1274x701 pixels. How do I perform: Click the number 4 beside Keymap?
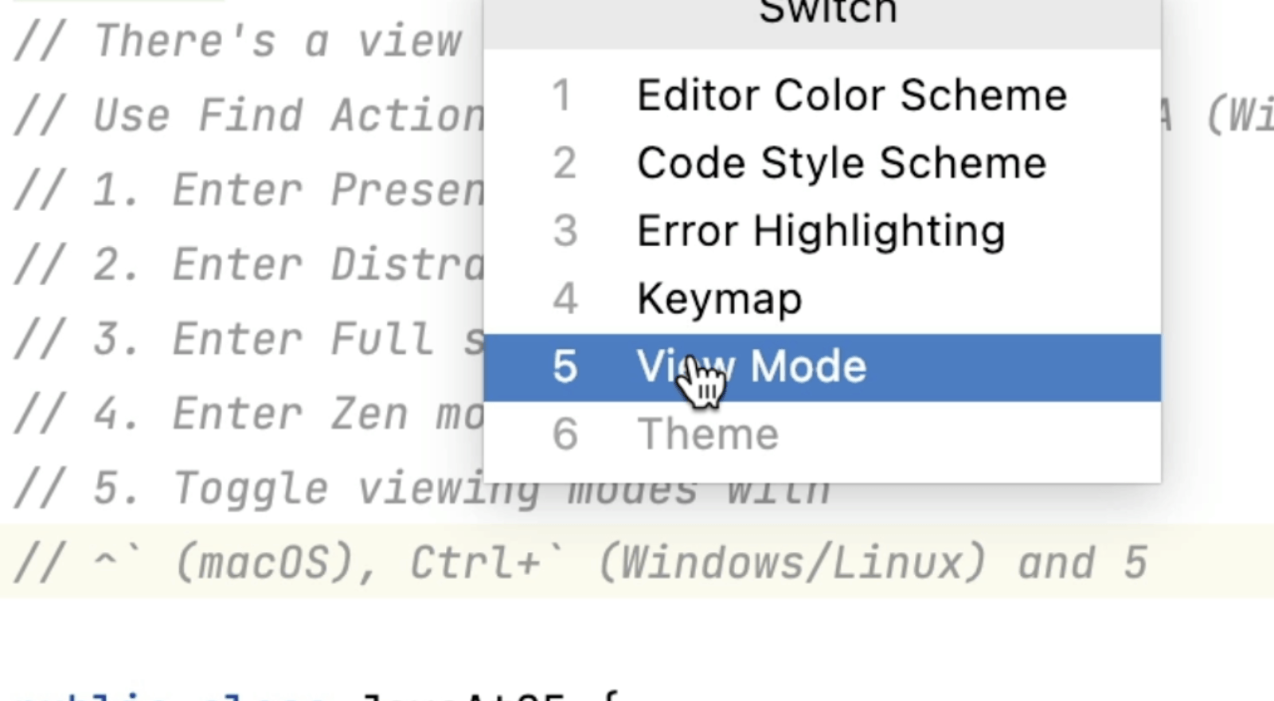click(x=565, y=299)
